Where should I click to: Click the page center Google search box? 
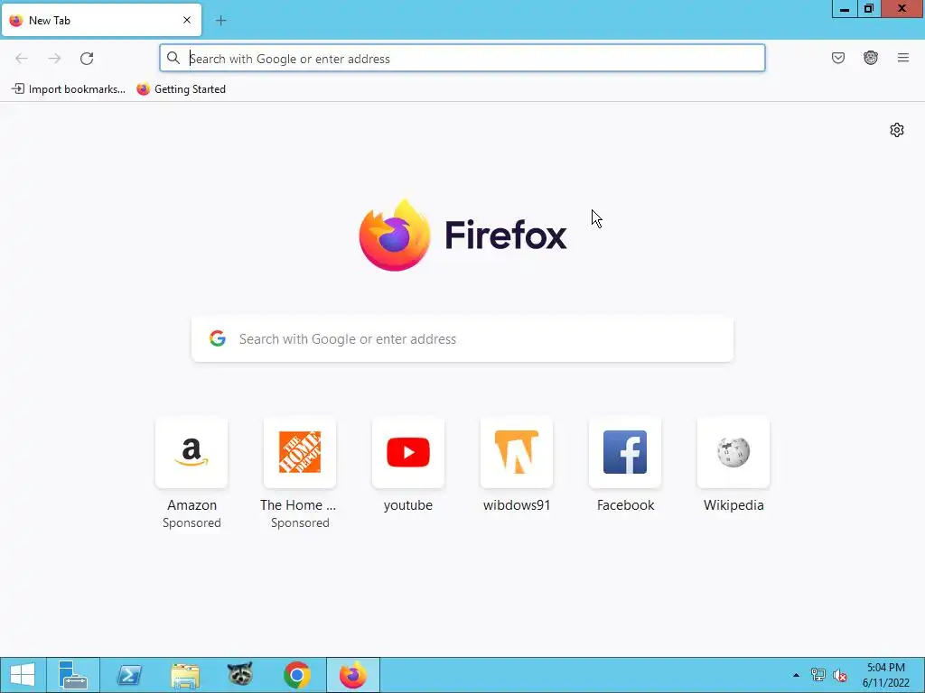[x=462, y=339]
